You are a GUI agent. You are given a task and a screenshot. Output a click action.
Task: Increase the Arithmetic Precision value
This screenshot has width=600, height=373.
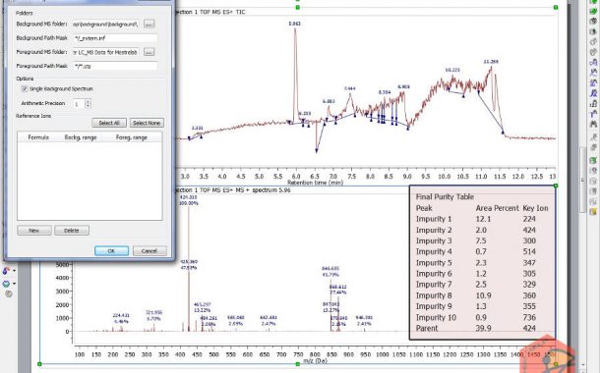(x=88, y=101)
